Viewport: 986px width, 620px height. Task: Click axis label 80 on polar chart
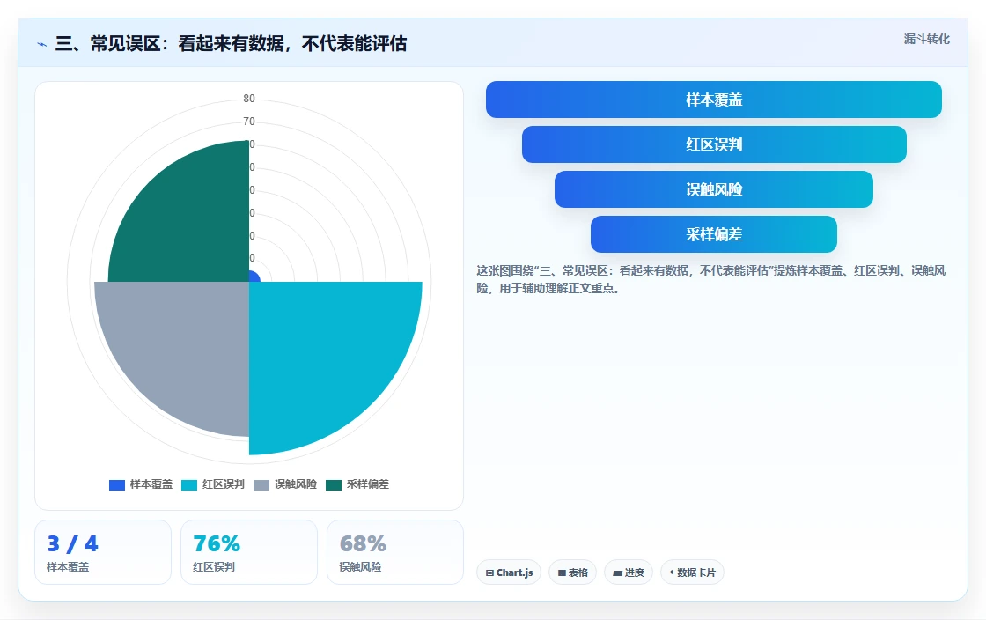pyautogui.click(x=249, y=98)
